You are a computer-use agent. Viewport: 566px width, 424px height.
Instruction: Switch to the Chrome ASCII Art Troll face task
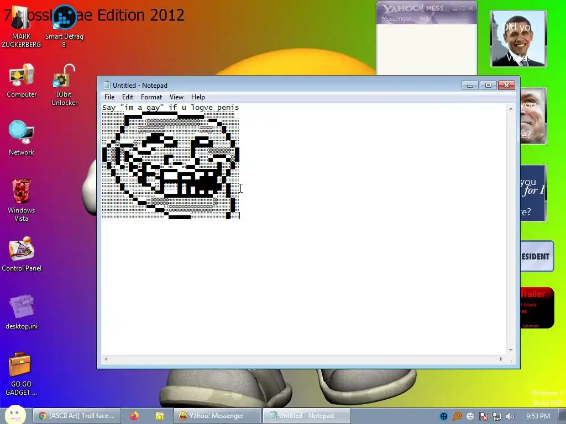tap(77, 416)
